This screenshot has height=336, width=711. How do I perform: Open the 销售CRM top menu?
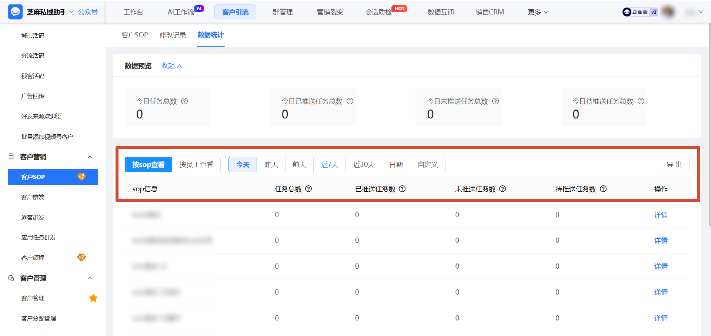point(490,12)
